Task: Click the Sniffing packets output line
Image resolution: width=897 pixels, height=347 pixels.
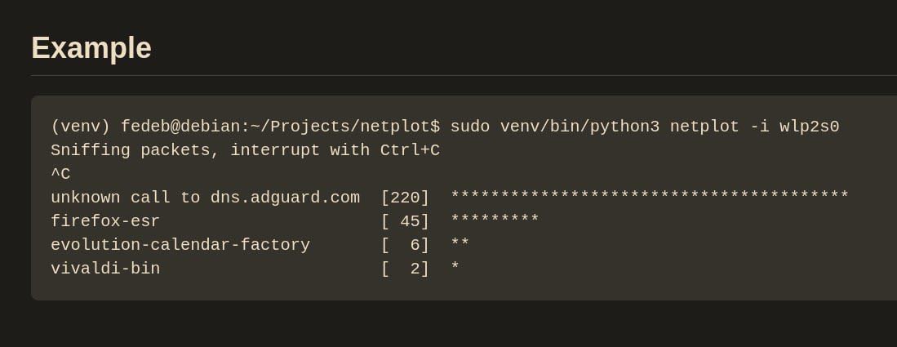Action: click(x=245, y=150)
